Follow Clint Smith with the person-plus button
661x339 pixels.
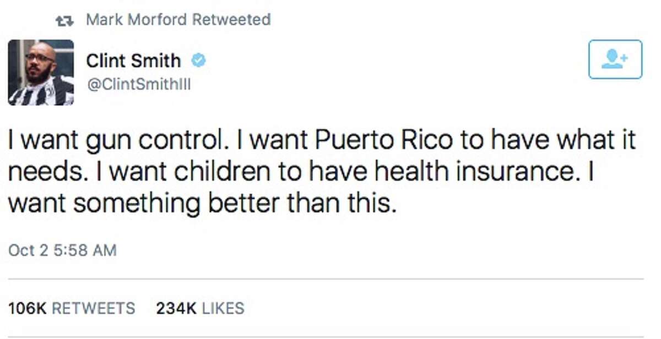(x=615, y=59)
